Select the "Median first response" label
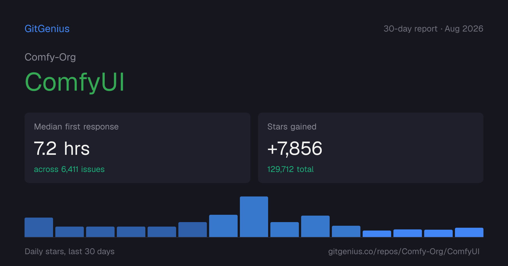This screenshot has height=266, width=508. (76, 127)
